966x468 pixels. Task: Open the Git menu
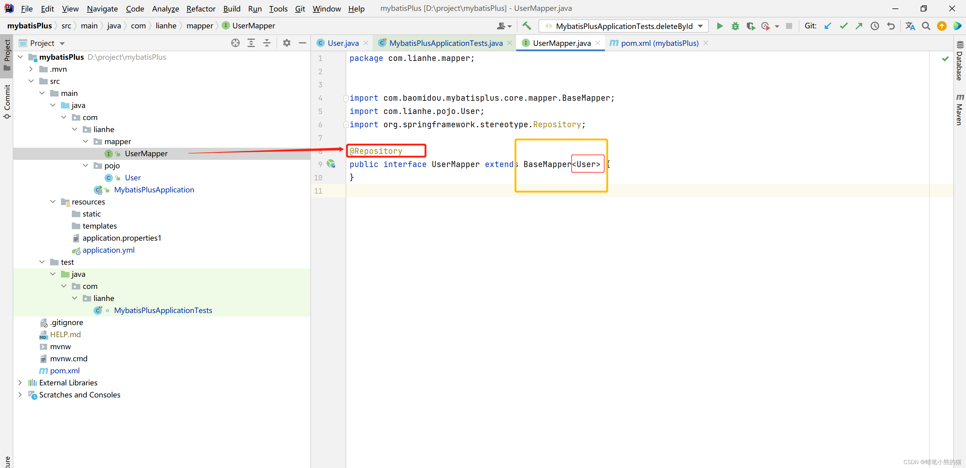click(300, 9)
